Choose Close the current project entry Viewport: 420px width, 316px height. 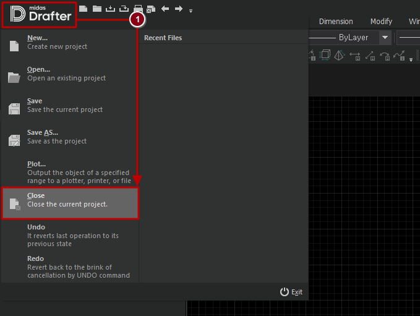coord(70,203)
